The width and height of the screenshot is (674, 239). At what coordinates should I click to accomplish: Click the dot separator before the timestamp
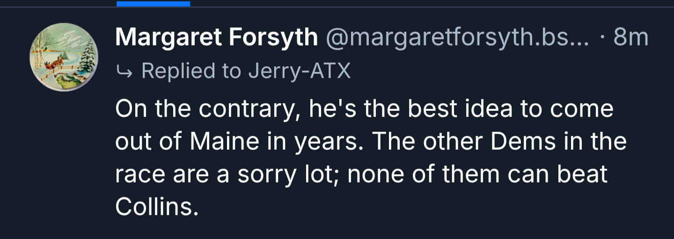pyautogui.click(x=603, y=37)
